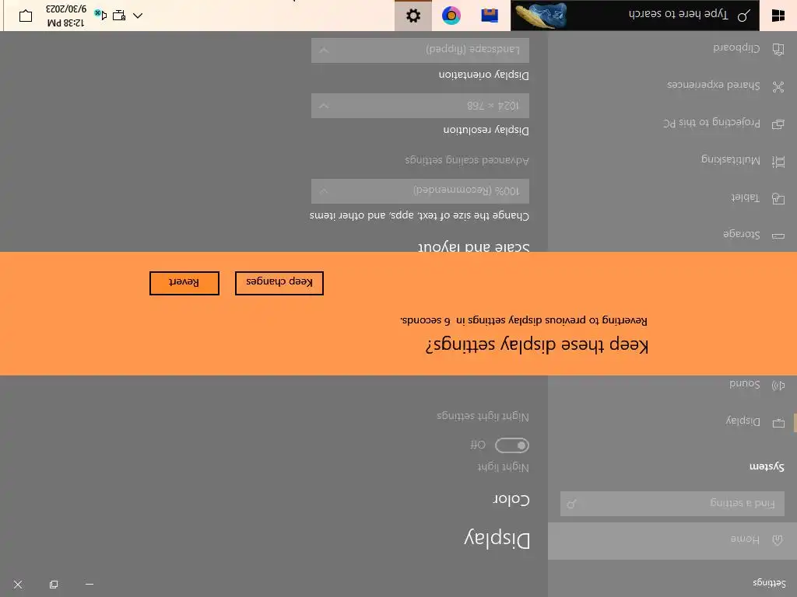The height and width of the screenshot is (597, 797).
Task: Click the Sound speaker icon
Action: tap(778, 386)
